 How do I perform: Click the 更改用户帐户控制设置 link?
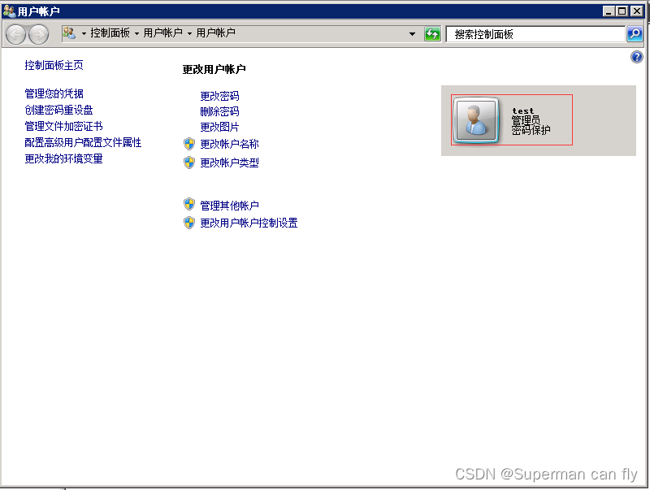coord(249,223)
